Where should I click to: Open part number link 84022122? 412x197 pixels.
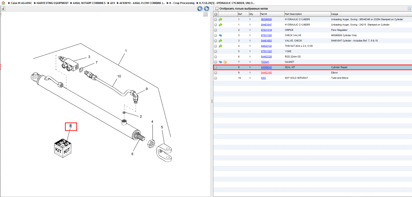pyautogui.click(x=266, y=46)
